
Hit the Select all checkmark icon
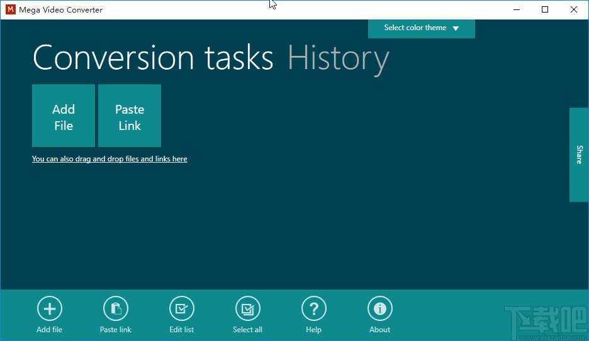pyautogui.click(x=247, y=308)
